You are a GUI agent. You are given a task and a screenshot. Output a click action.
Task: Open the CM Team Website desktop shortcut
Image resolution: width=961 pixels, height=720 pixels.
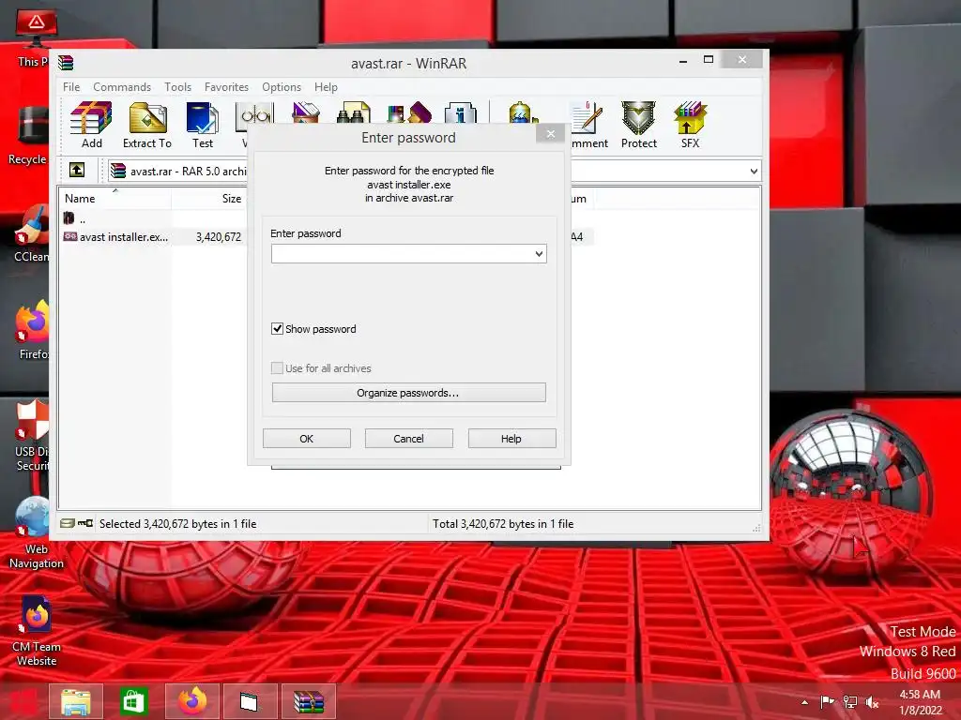click(x=37, y=631)
